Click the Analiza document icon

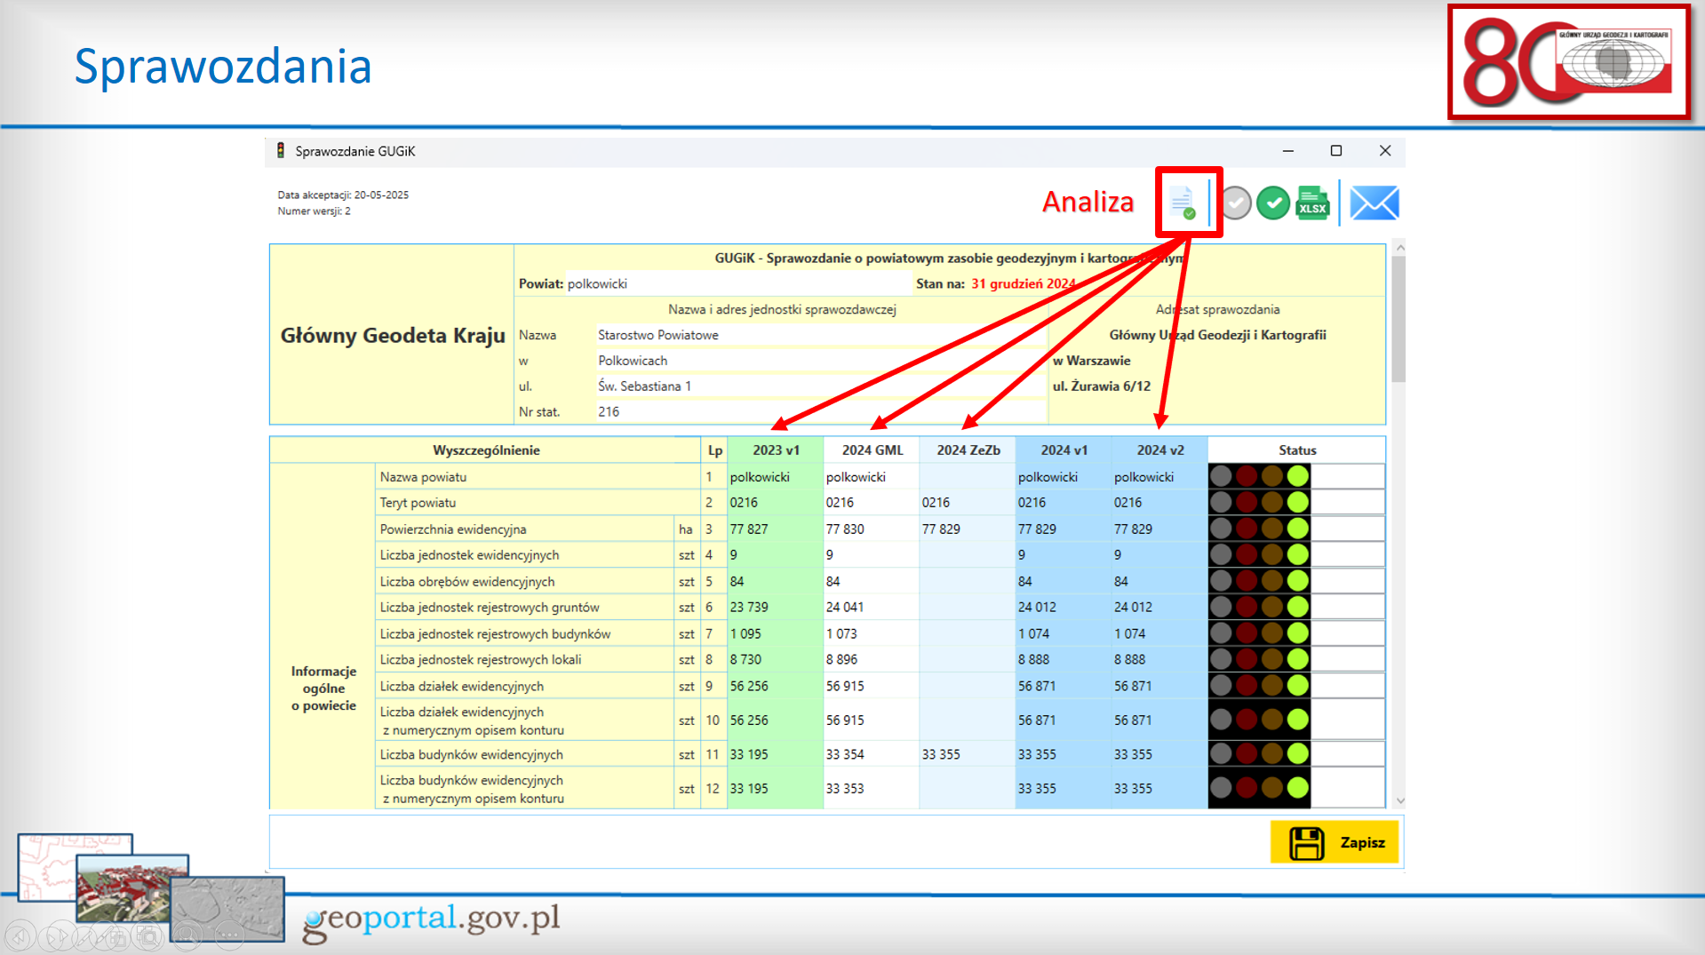click(x=1183, y=203)
